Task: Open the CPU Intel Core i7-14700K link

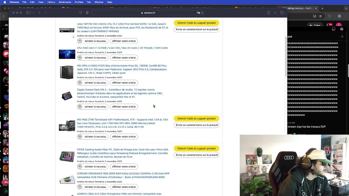Action: pos(122,48)
